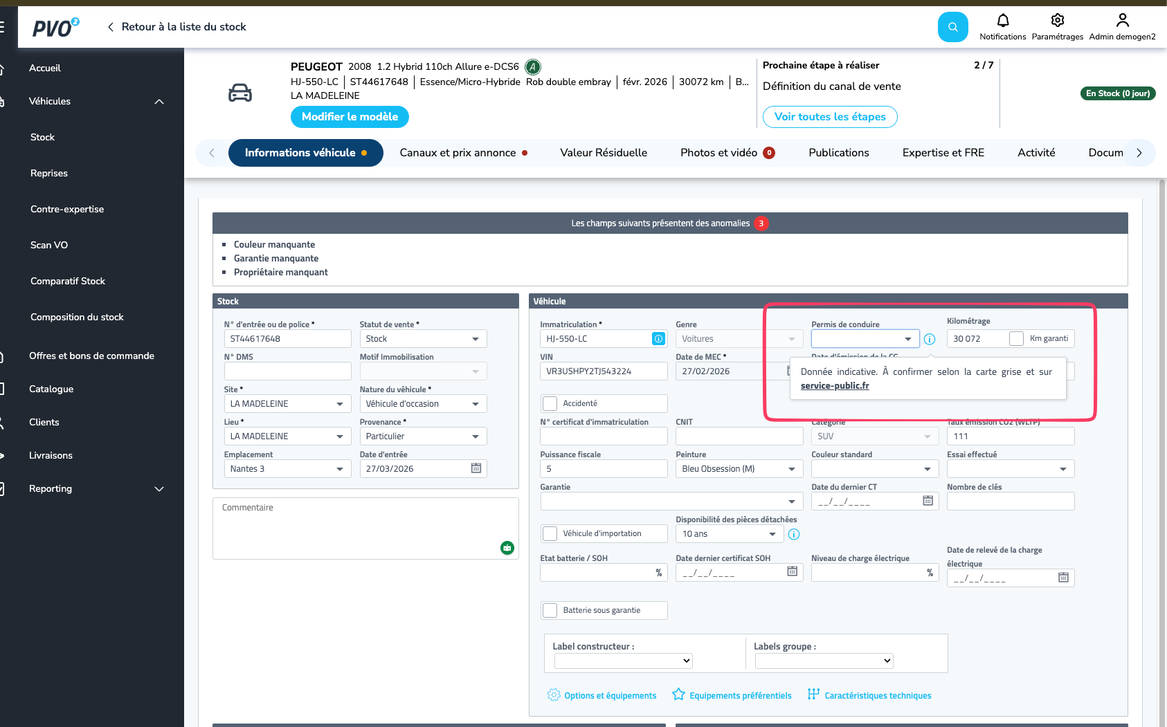Click Voir toutes les étapes button
Image resolution: width=1167 pixels, height=727 pixels.
[x=830, y=117]
